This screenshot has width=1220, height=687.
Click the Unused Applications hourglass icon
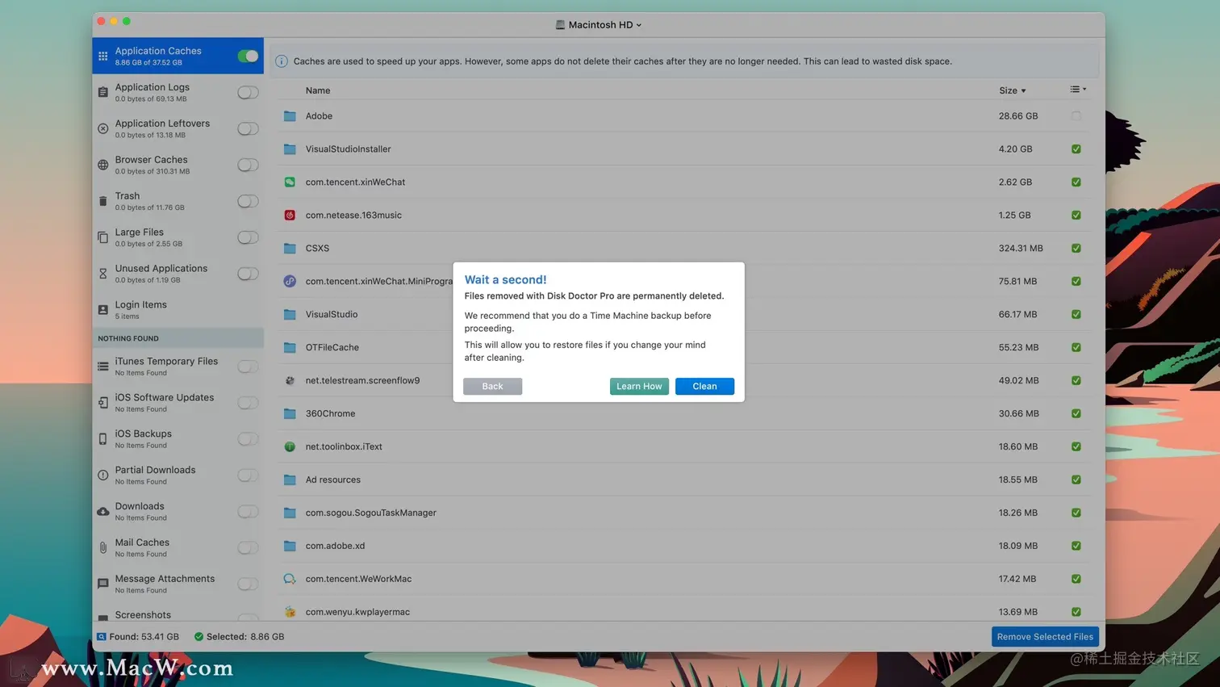[x=103, y=274]
